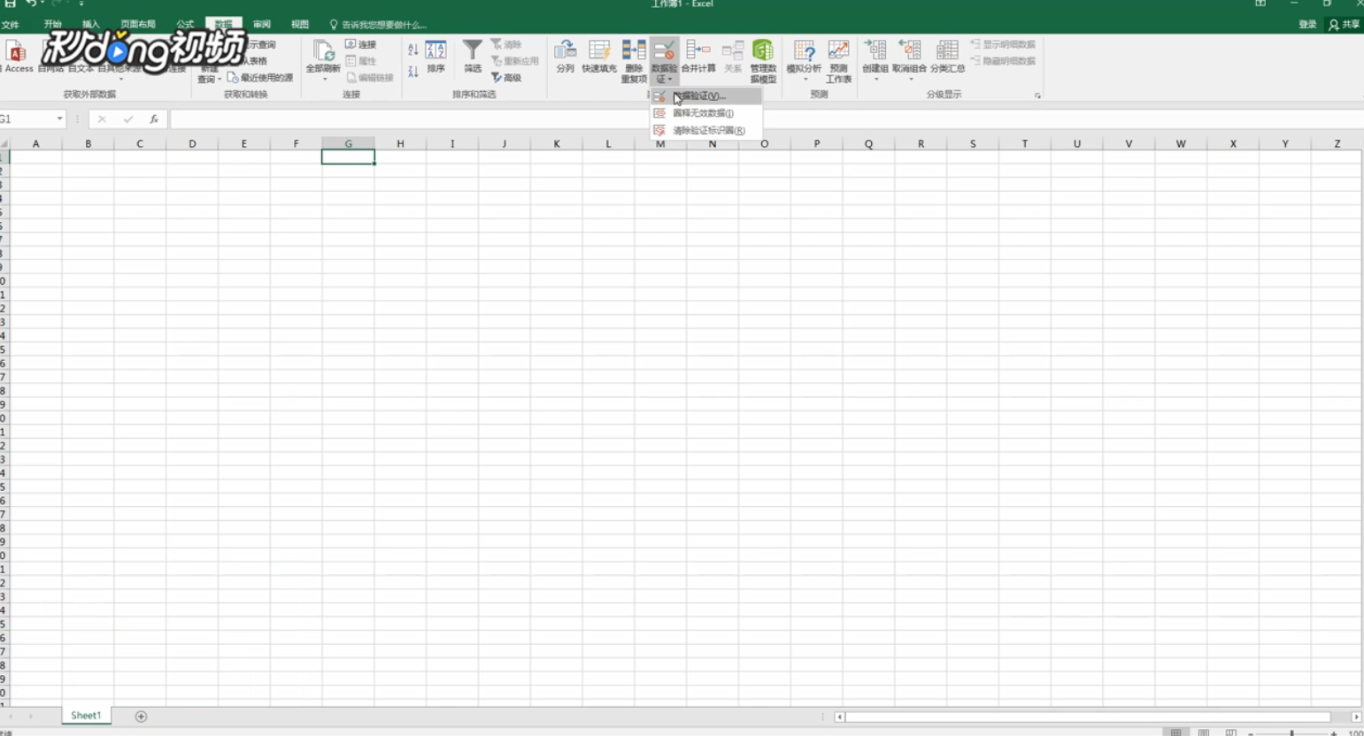The image size is (1364, 736).
Task: Select Data Validation (数据验证(V)...) menu item
Action: click(706, 96)
